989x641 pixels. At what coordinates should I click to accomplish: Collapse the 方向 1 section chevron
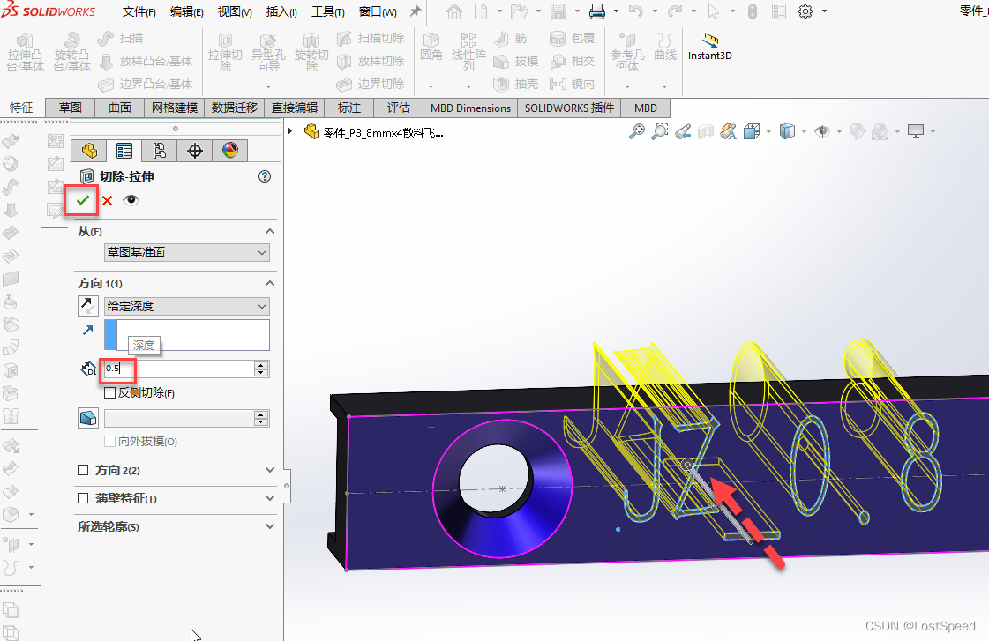pyautogui.click(x=270, y=283)
